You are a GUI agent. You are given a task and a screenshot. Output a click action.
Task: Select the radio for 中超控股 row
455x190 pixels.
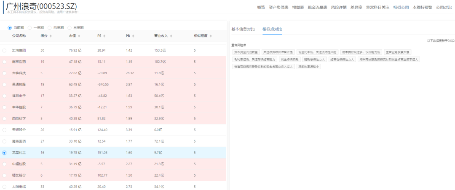[4, 164]
